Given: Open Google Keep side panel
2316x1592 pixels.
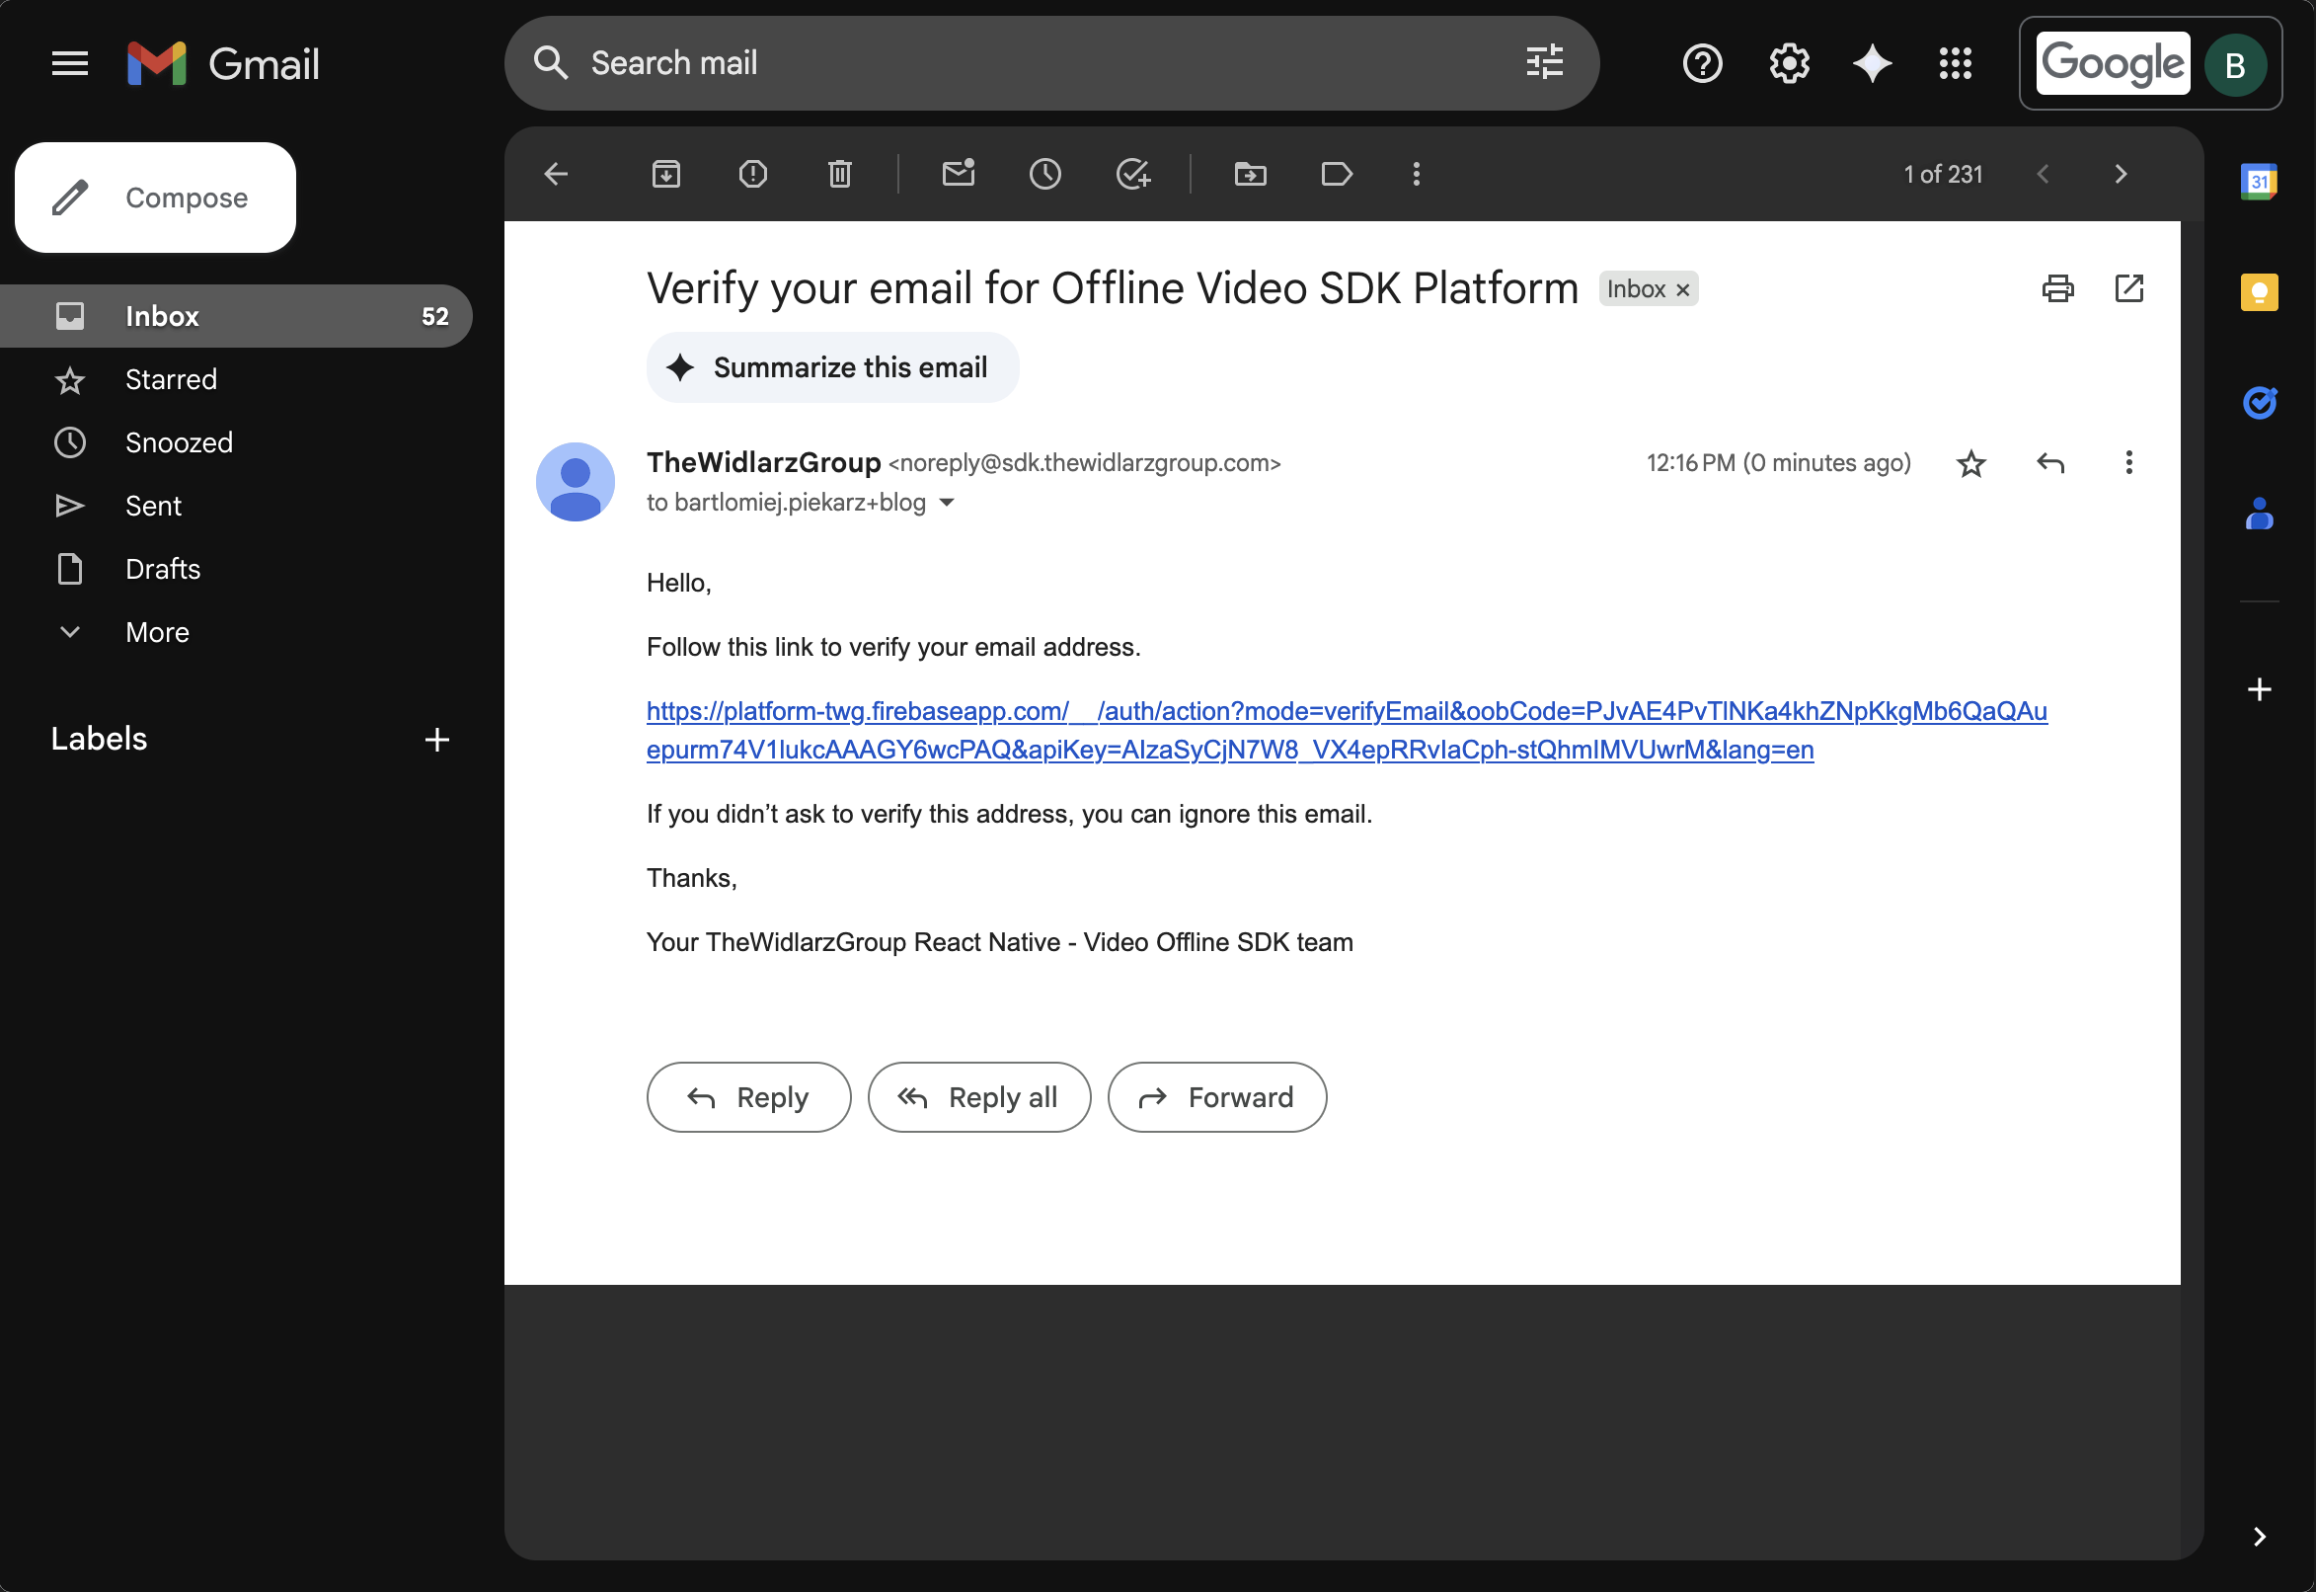Looking at the screenshot, I should [x=2258, y=292].
